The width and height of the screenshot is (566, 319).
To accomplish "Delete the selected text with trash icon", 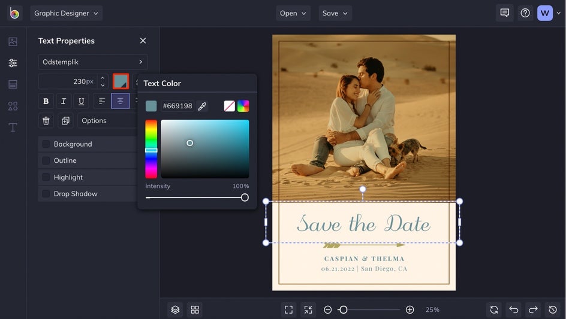I will tap(46, 121).
